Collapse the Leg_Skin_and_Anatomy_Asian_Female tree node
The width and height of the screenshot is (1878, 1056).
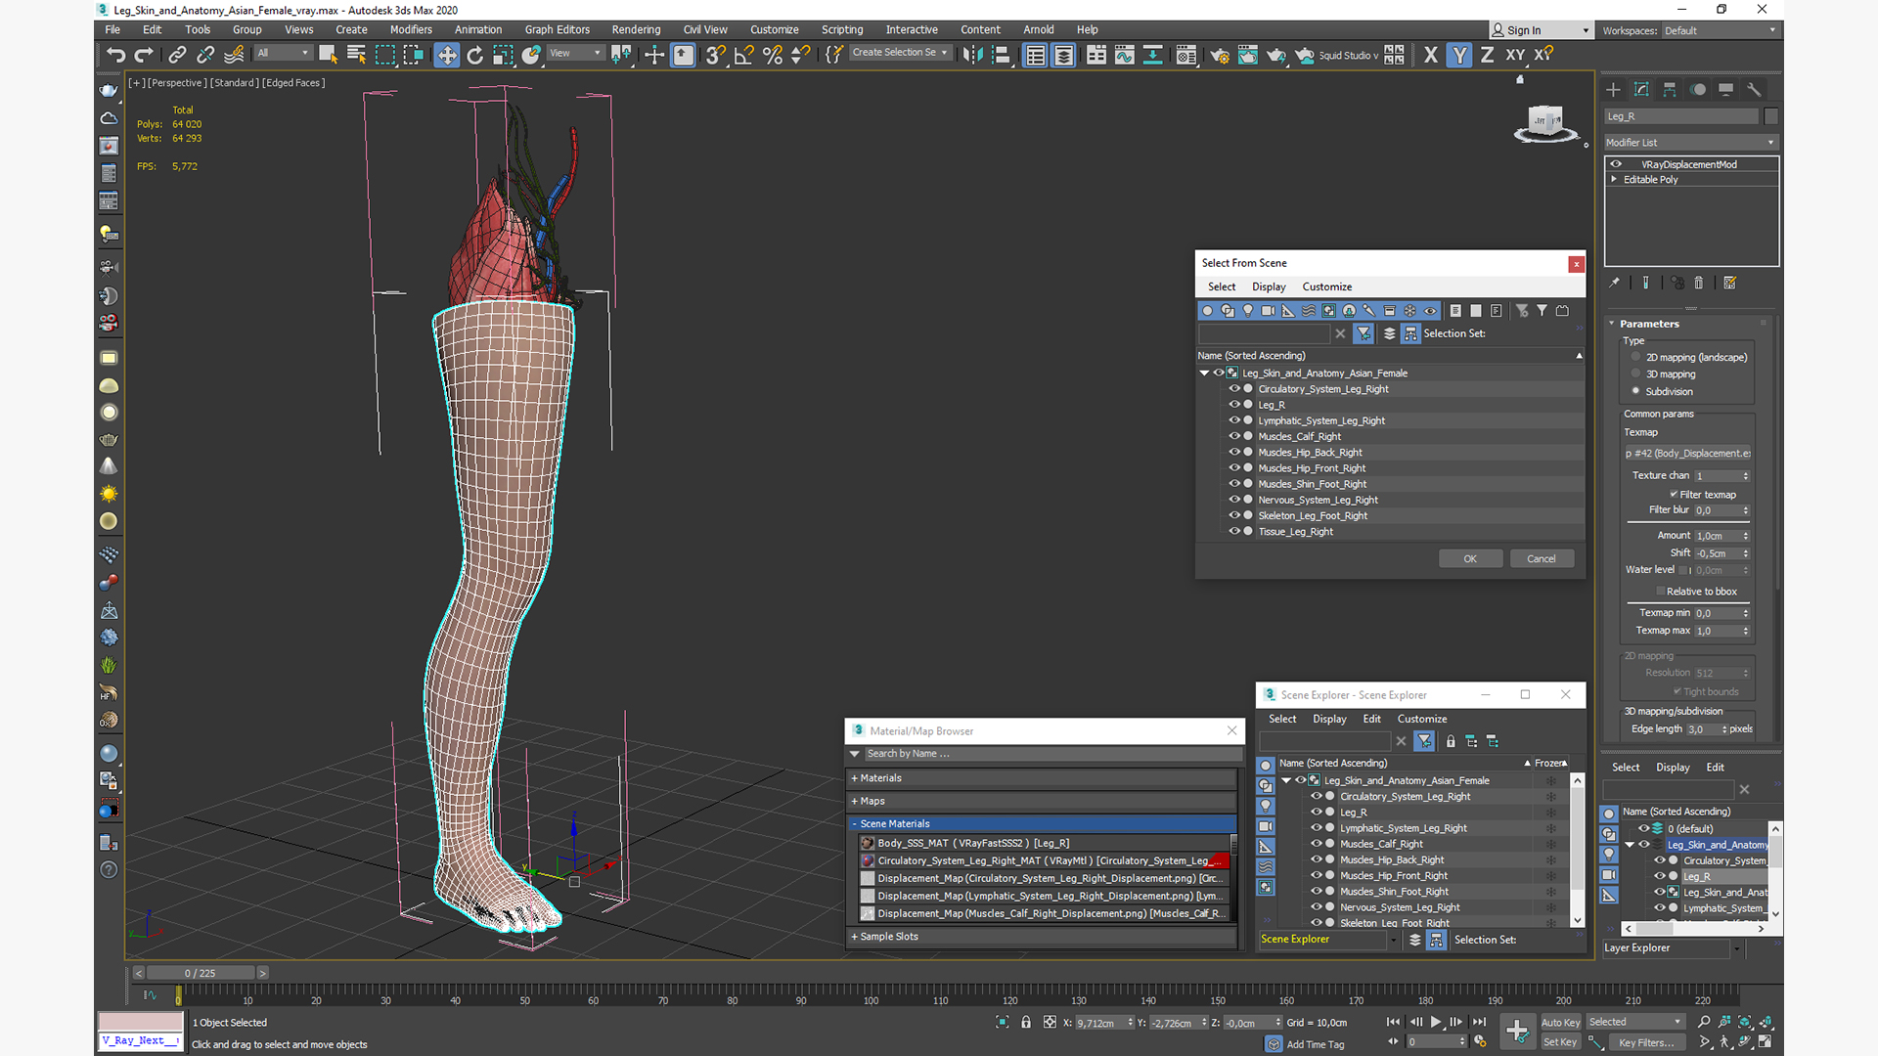pyautogui.click(x=1204, y=373)
